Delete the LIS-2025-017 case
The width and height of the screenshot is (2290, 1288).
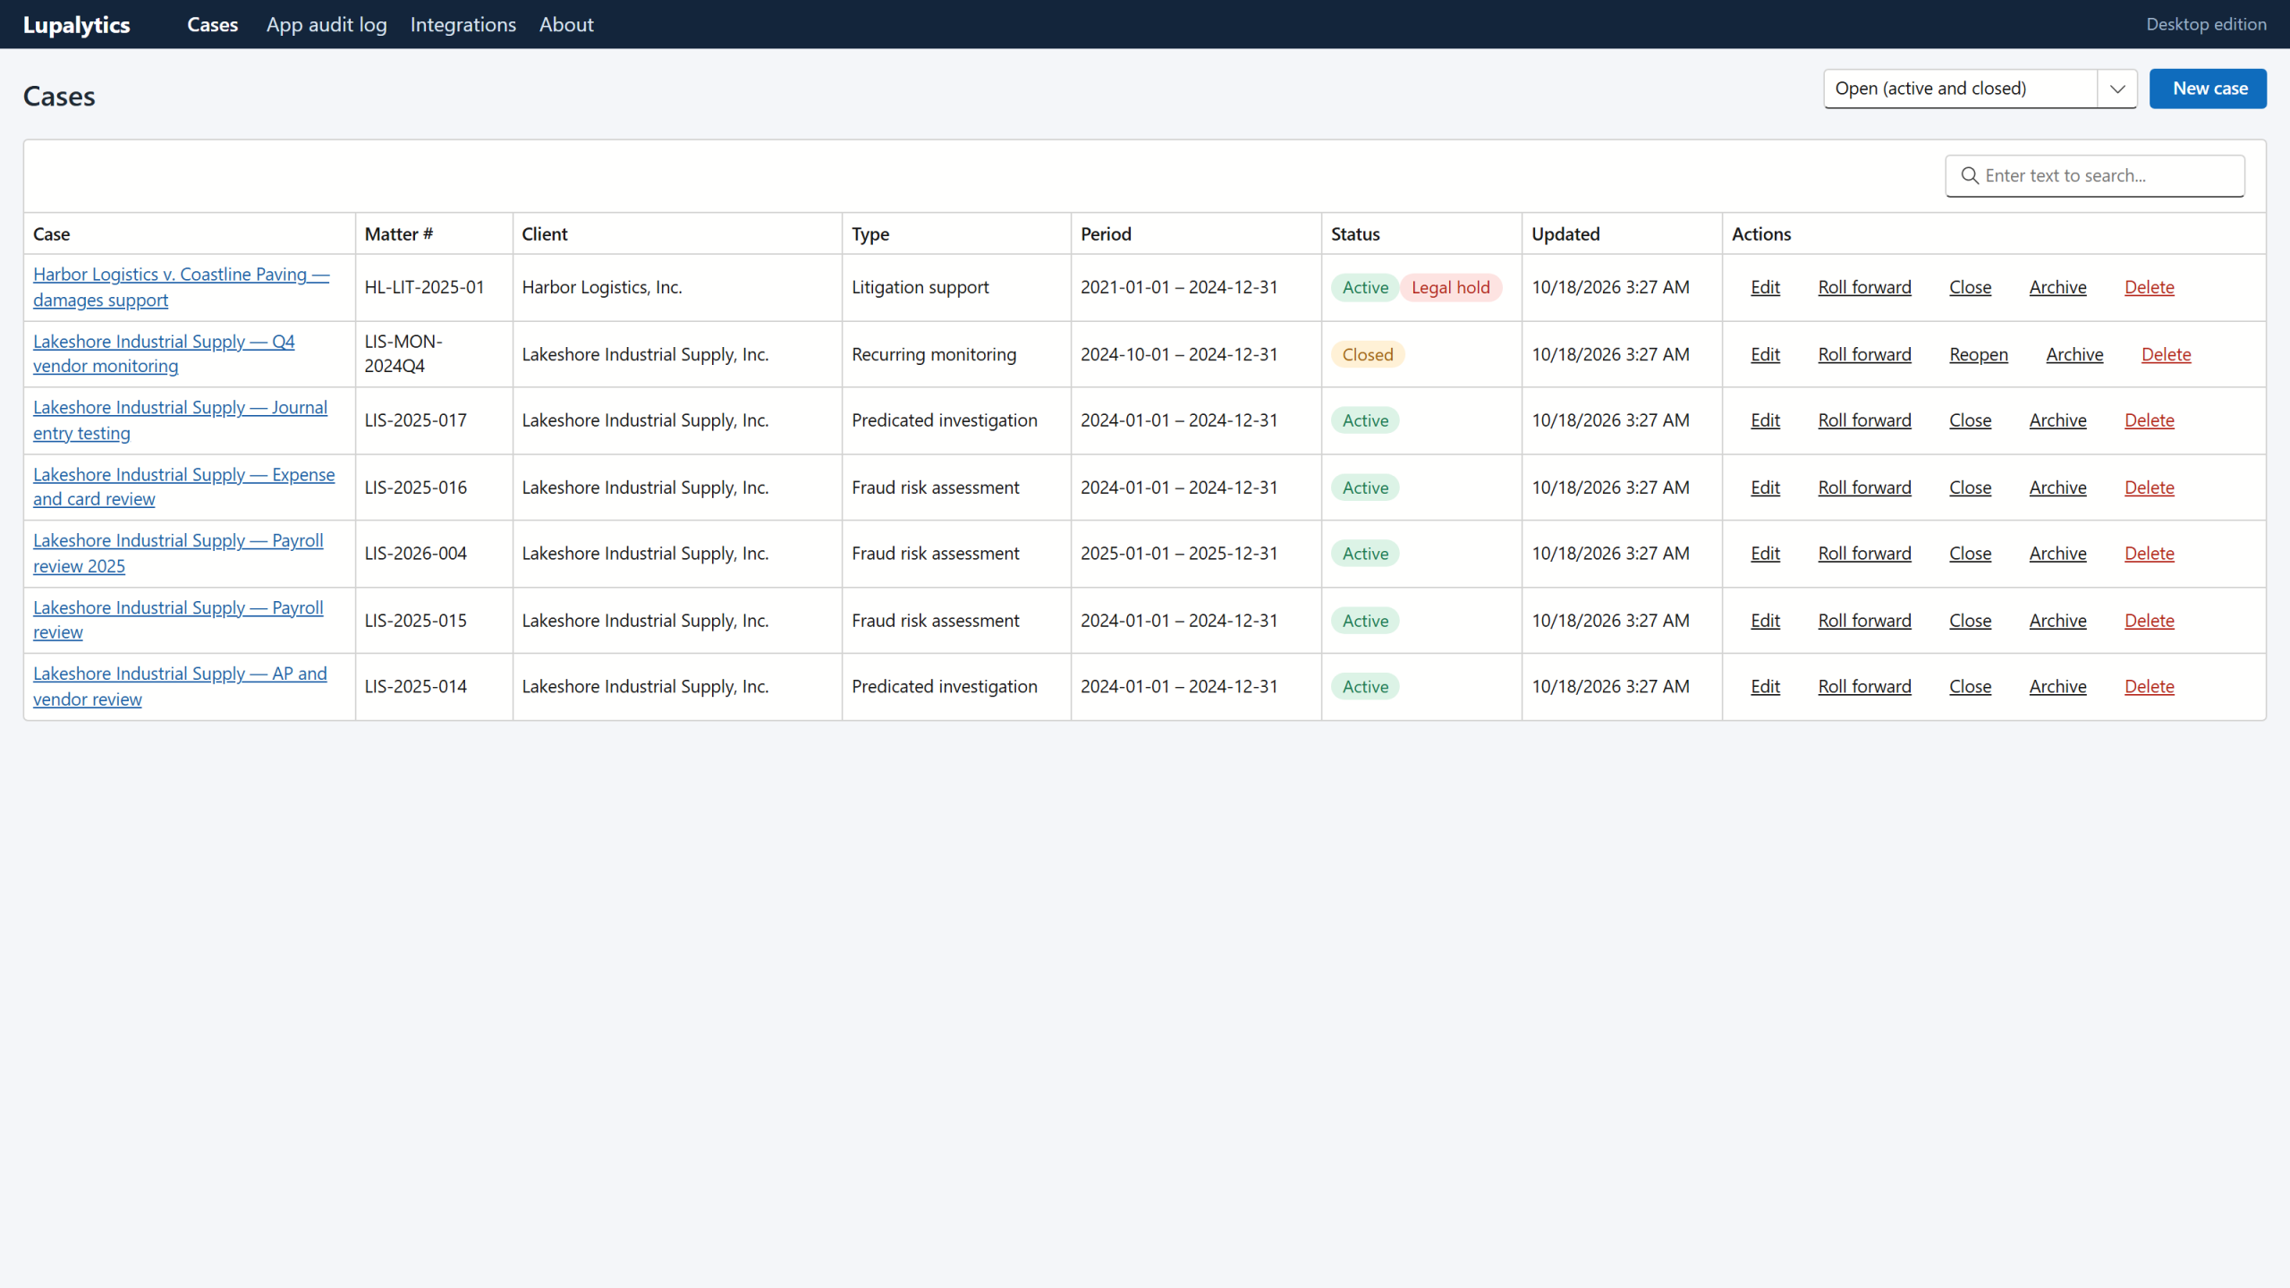[2149, 420]
